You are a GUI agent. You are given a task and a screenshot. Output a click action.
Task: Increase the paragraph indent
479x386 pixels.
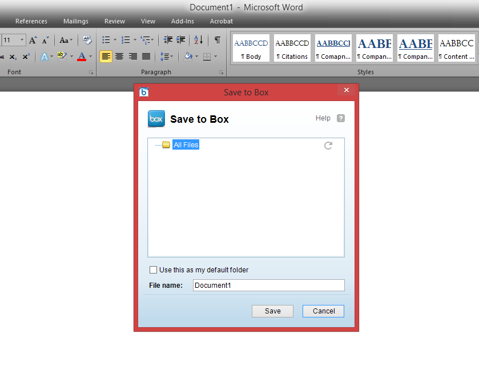(x=181, y=40)
